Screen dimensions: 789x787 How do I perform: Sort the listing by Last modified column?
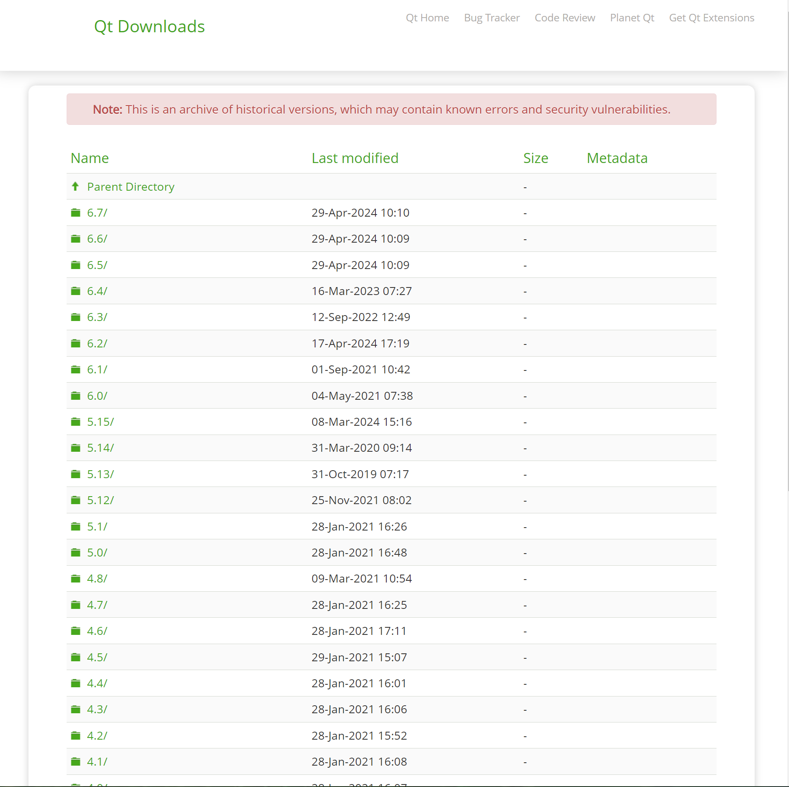355,158
